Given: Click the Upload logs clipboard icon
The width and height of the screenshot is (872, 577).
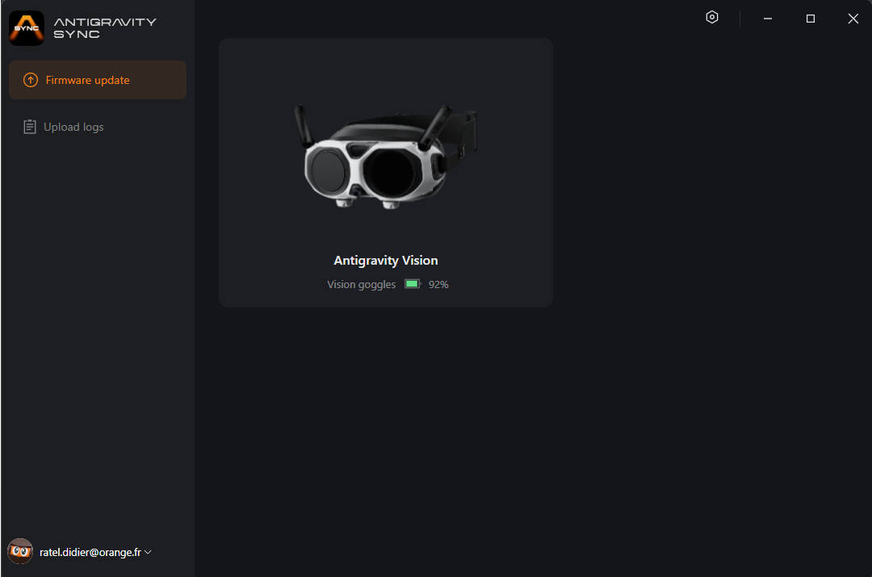Looking at the screenshot, I should pyautogui.click(x=30, y=127).
